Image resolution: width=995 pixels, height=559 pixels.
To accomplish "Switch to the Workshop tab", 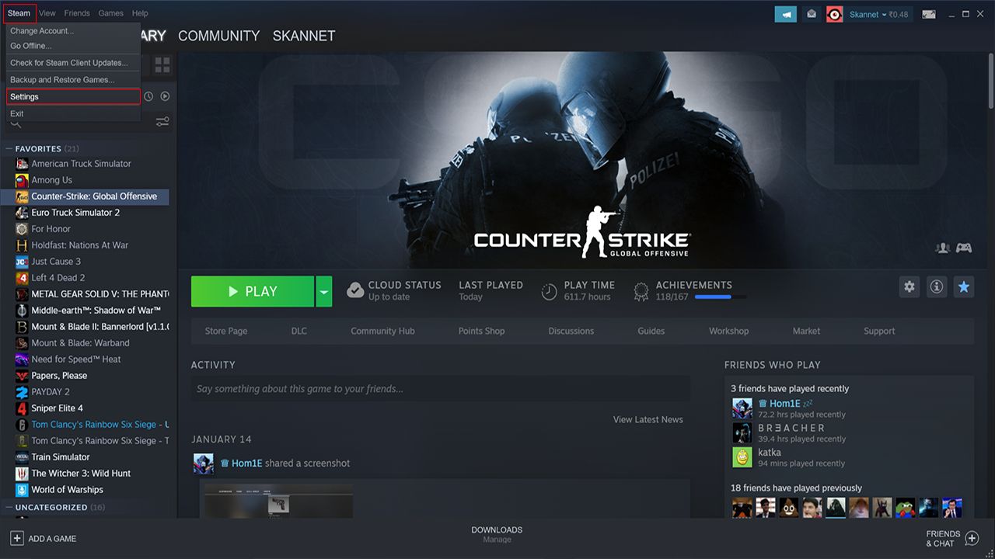I will pos(728,331).
